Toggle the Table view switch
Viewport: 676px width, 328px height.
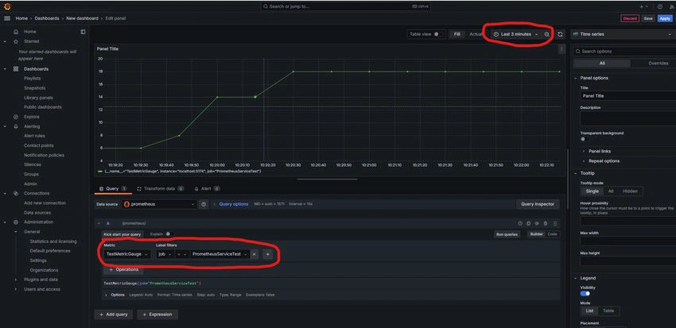coord(437,34)
